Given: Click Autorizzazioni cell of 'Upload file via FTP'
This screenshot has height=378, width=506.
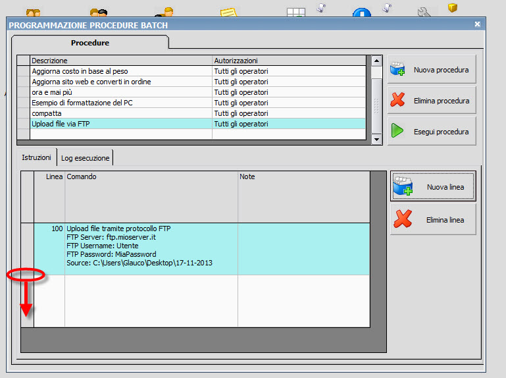Looking at the screenshot, I should (289, 124).
